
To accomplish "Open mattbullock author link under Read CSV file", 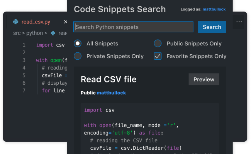I will 111,93.
